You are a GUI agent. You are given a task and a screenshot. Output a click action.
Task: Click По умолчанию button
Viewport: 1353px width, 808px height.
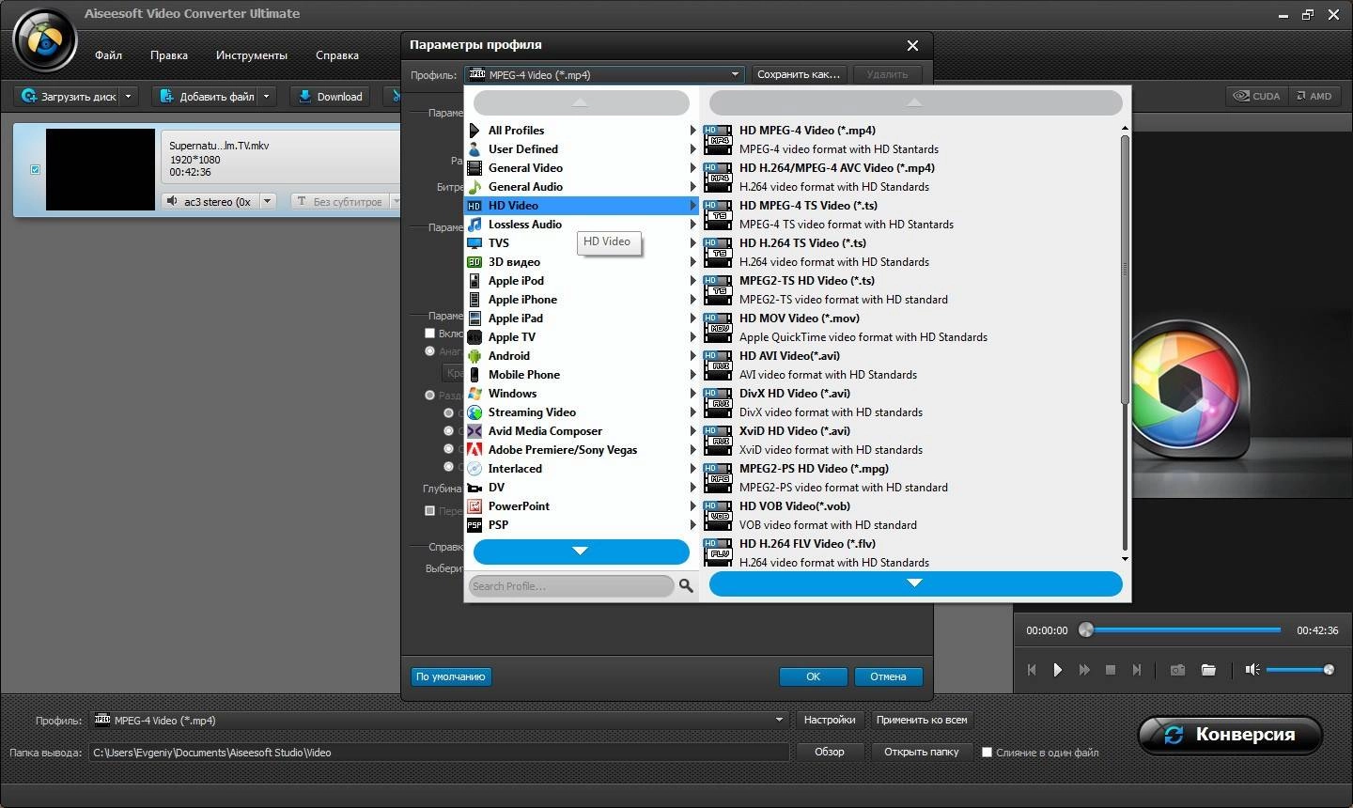click(451, 676)
